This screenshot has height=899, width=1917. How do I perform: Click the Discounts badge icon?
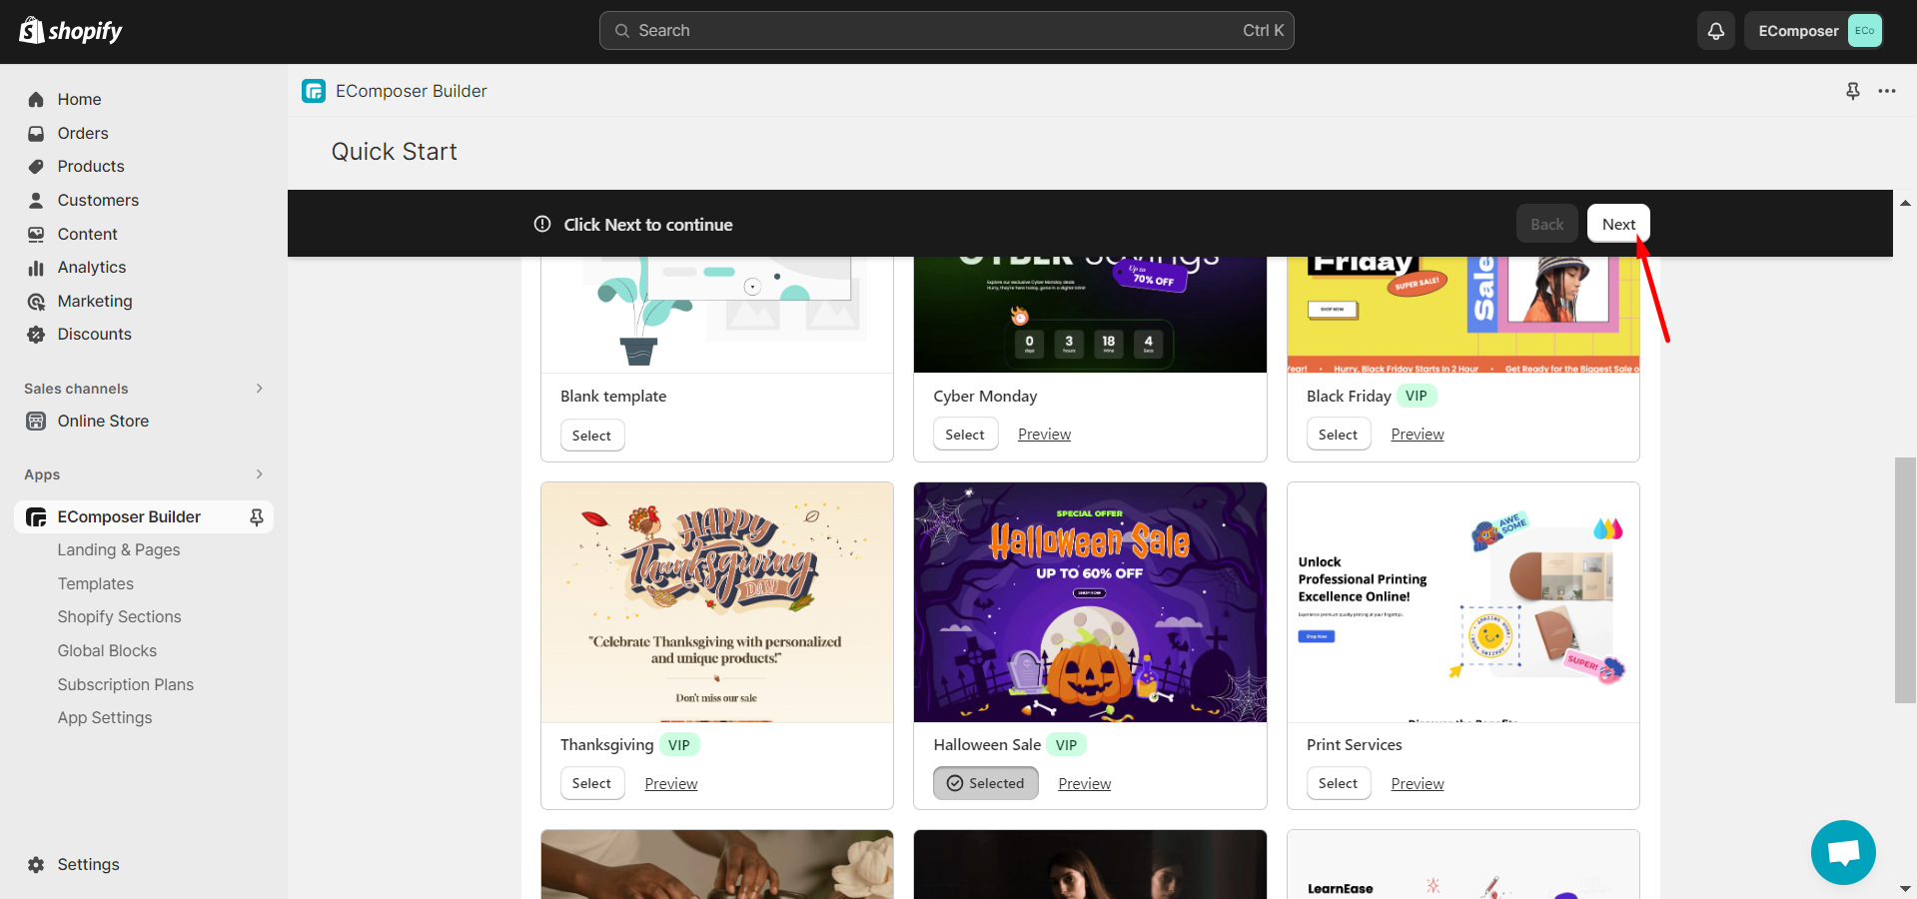coord(36,334)
